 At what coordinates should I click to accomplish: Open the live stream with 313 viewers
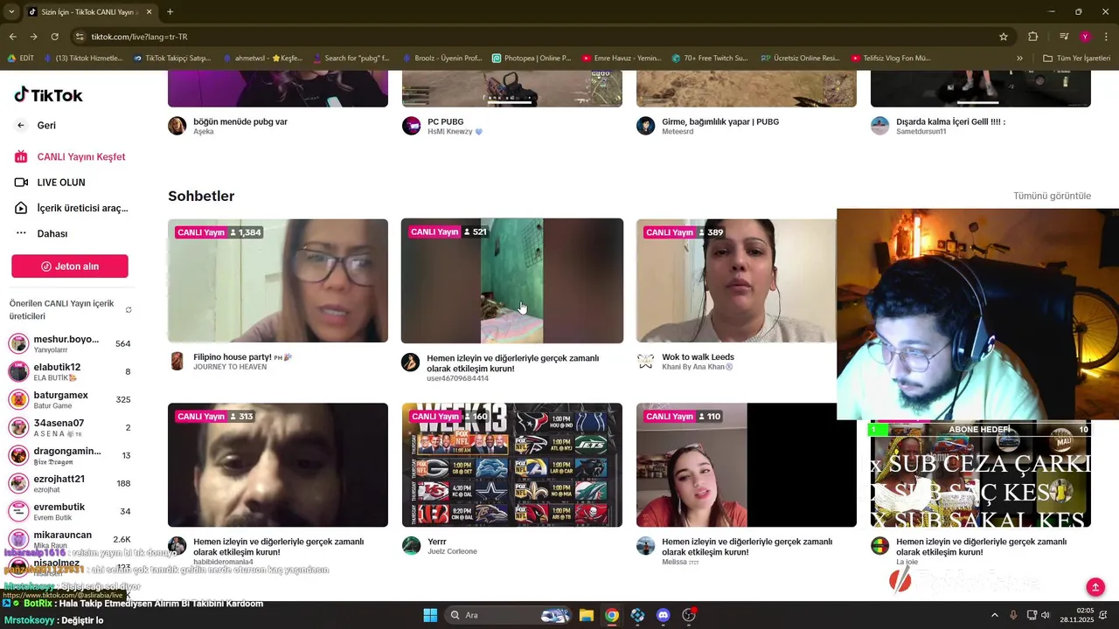tap(278, 465)
